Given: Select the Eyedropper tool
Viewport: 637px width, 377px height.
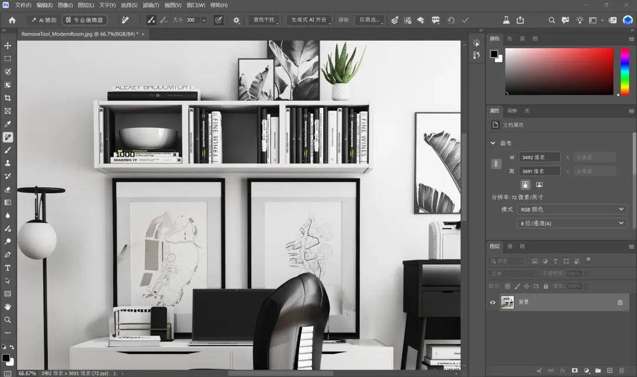Looking at the screenshot, I should coord(8,124).
